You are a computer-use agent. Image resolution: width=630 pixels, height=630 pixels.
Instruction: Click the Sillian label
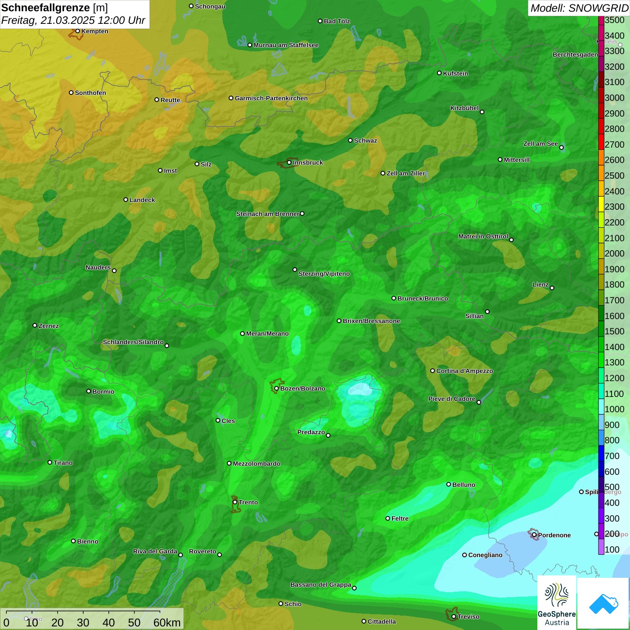click(474, 316)
